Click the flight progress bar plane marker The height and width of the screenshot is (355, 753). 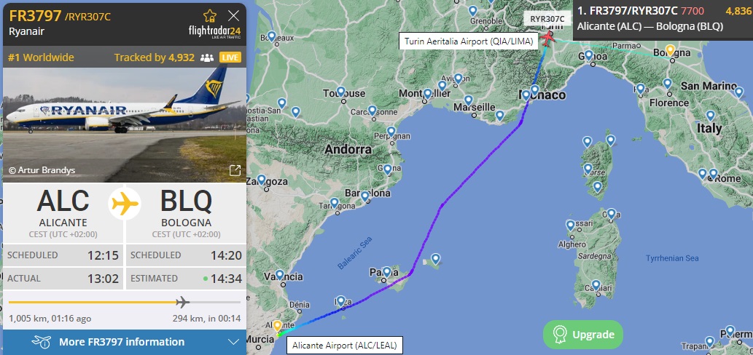coord(182,303)
